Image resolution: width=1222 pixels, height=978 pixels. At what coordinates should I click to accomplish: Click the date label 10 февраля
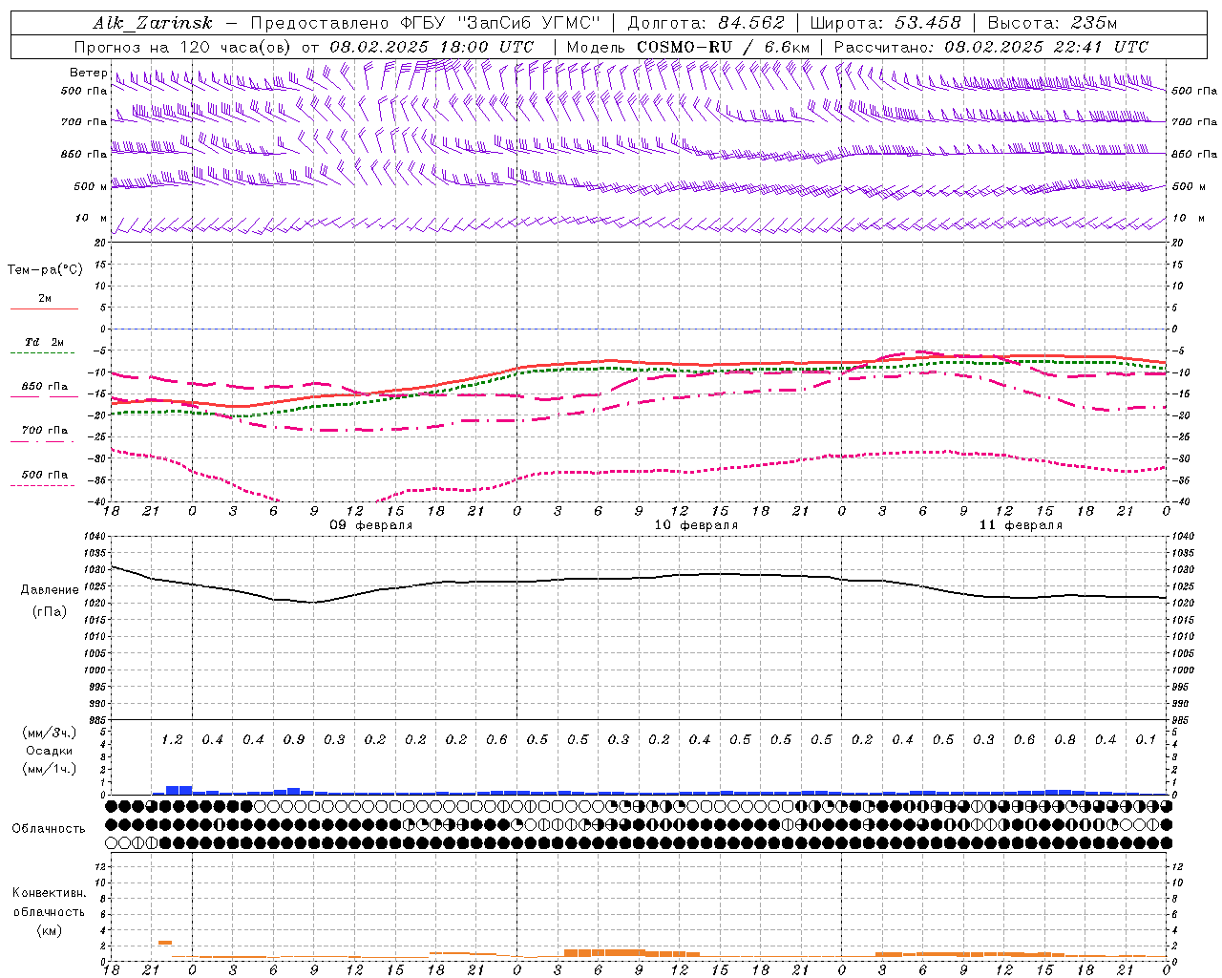click(696, 525)
